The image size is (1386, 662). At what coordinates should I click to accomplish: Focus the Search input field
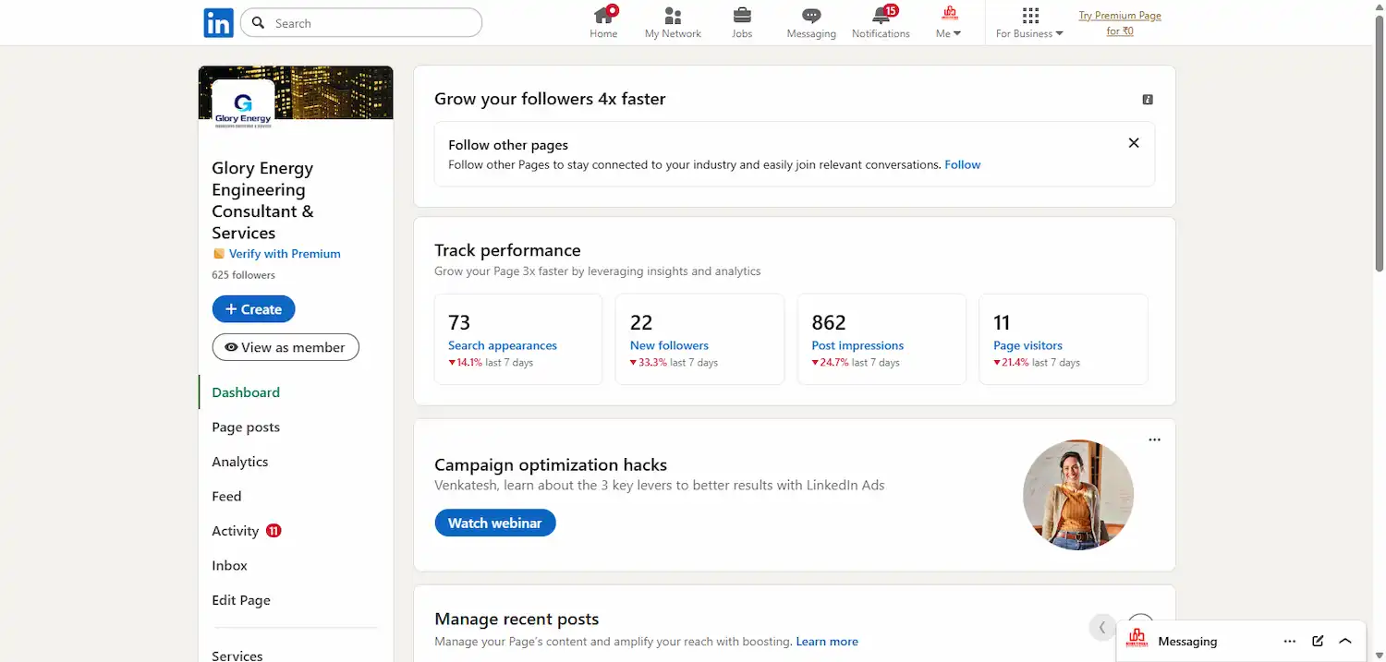click(361, 23)
